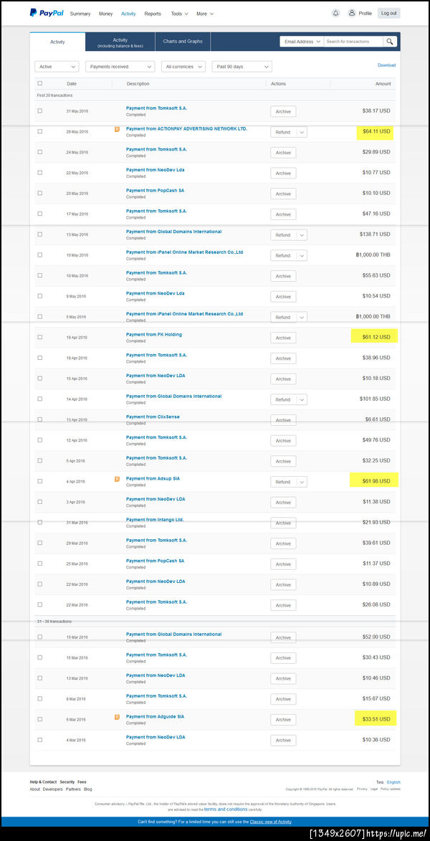
Task: Check the Adguide SIA row checkbox
Action: (x=39, y=719)
